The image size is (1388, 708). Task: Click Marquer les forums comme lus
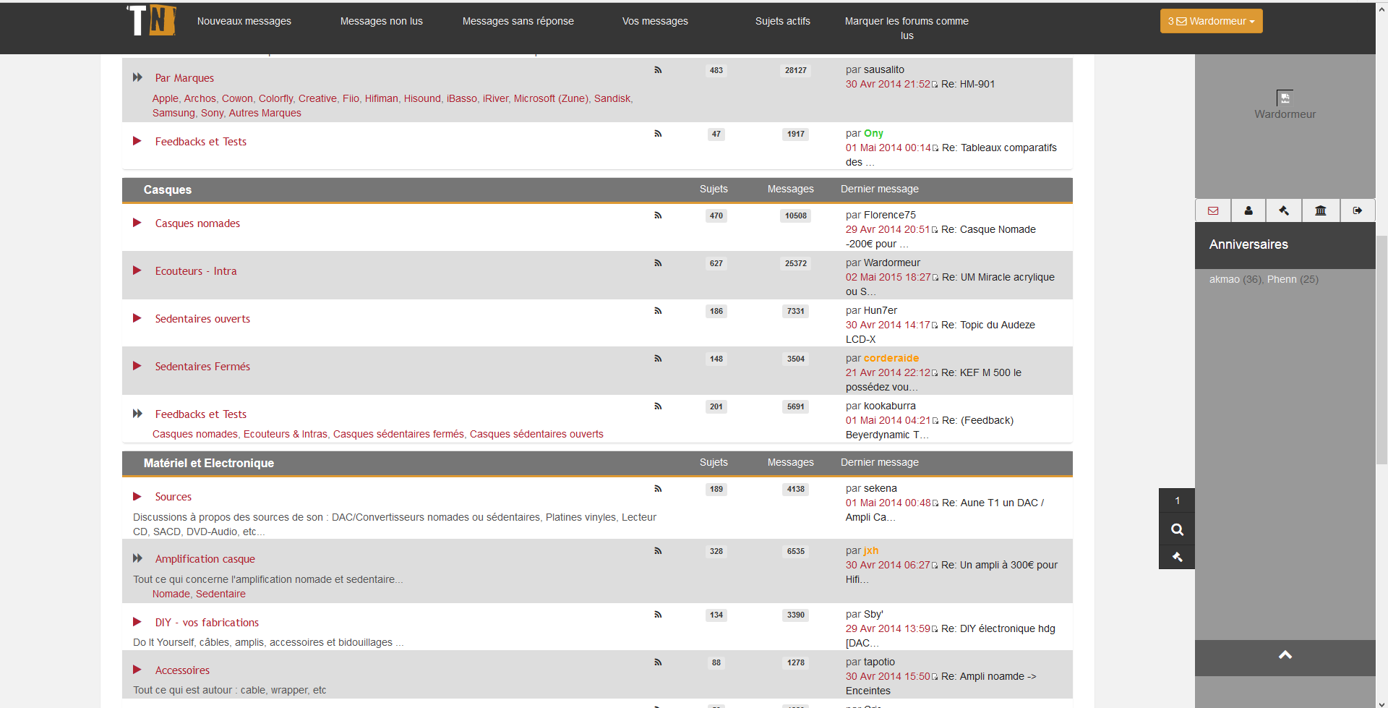tap(907, 28)
